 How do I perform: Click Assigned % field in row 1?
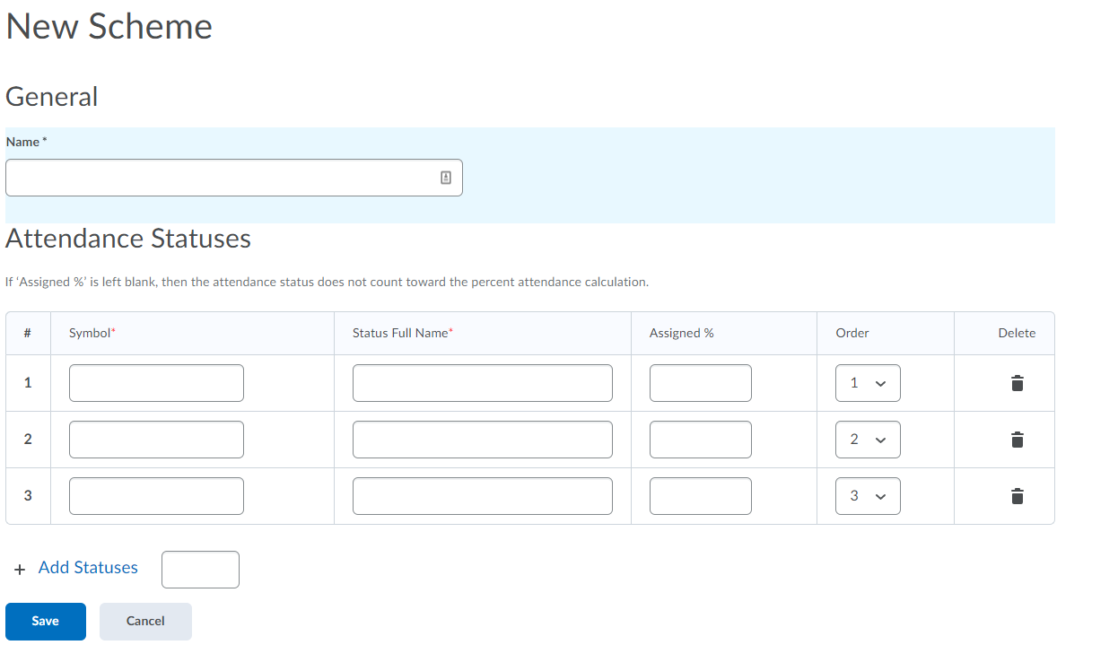(700, 383)
